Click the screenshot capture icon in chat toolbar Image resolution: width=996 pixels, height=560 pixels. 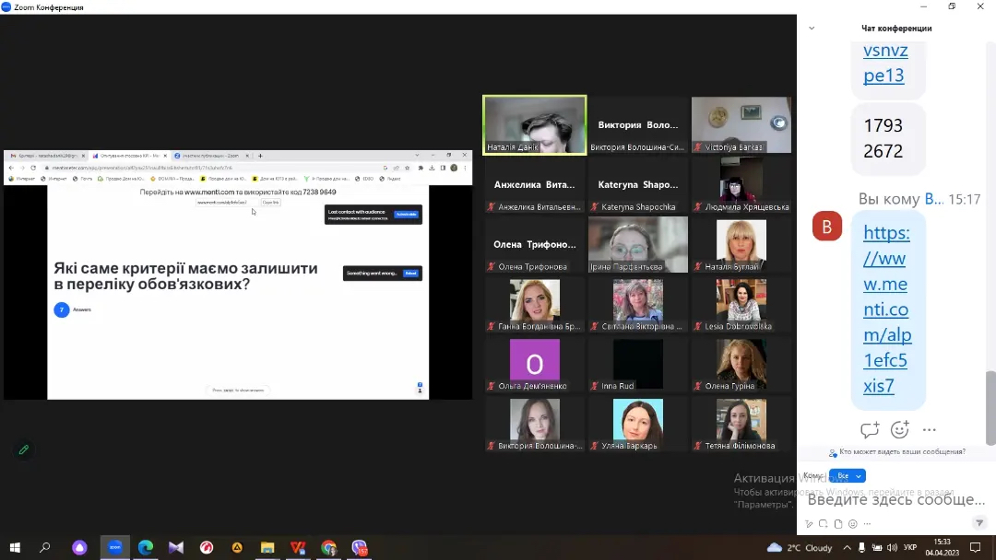click(x=824, y=524)
